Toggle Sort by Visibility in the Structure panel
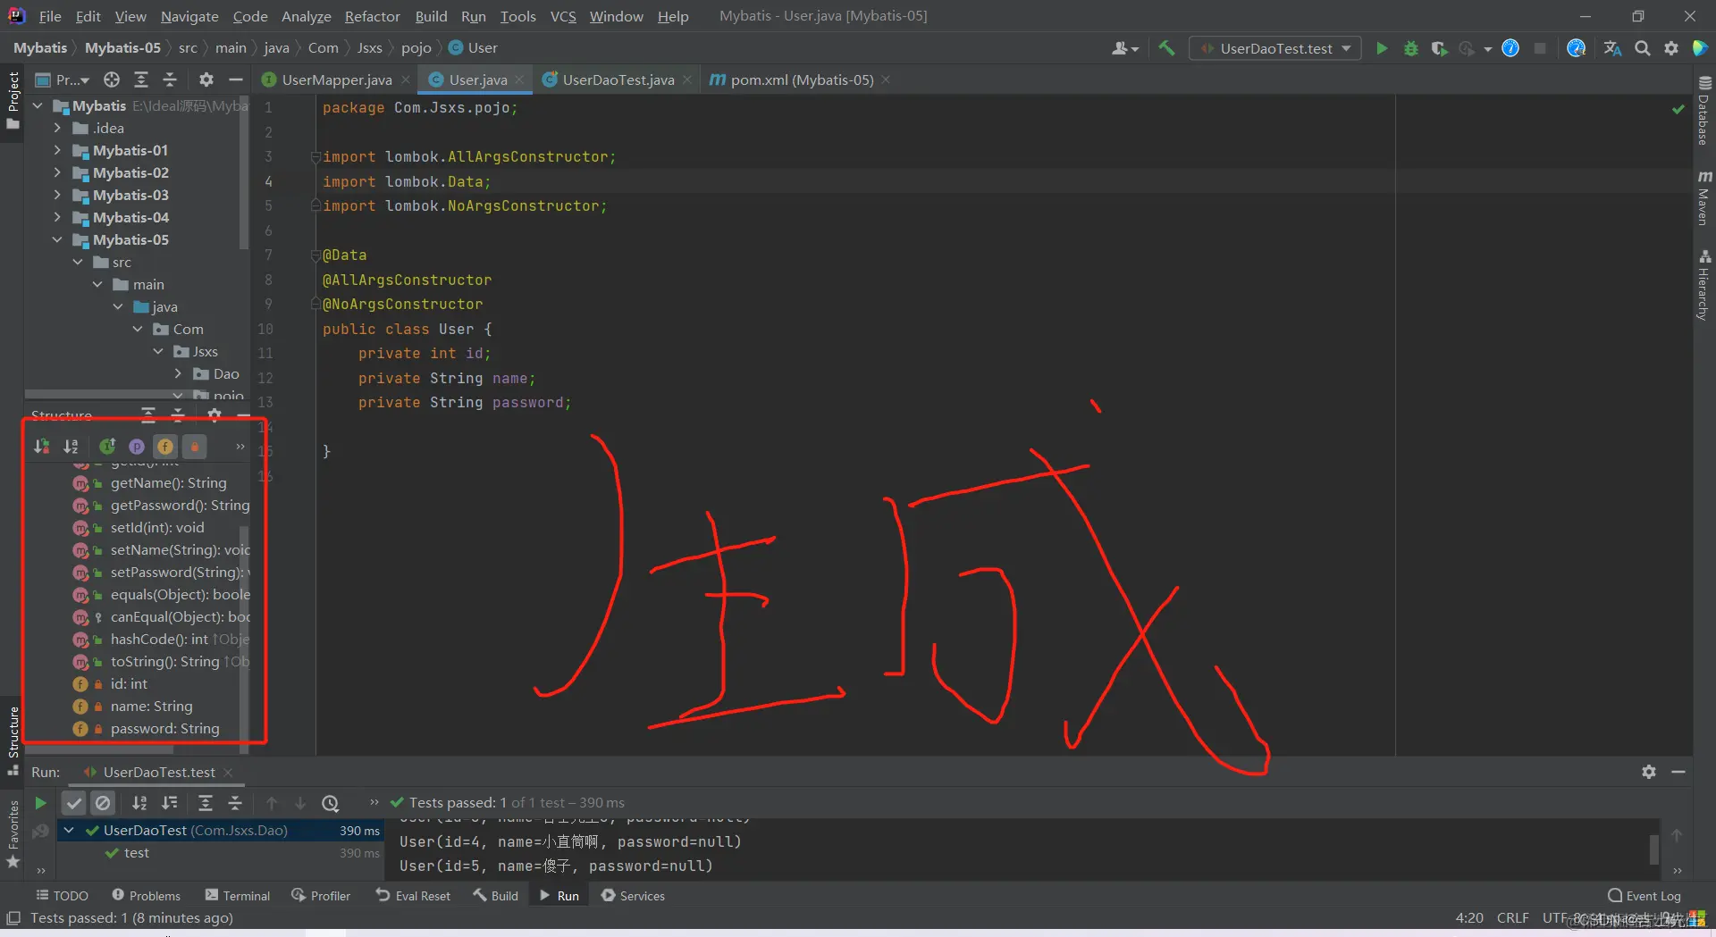Screen dimensions: 1716x937 click(x=41, y=447)
